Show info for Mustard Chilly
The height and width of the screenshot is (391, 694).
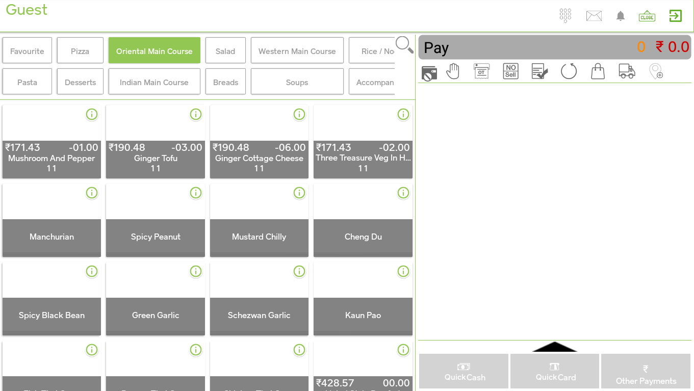299,193
